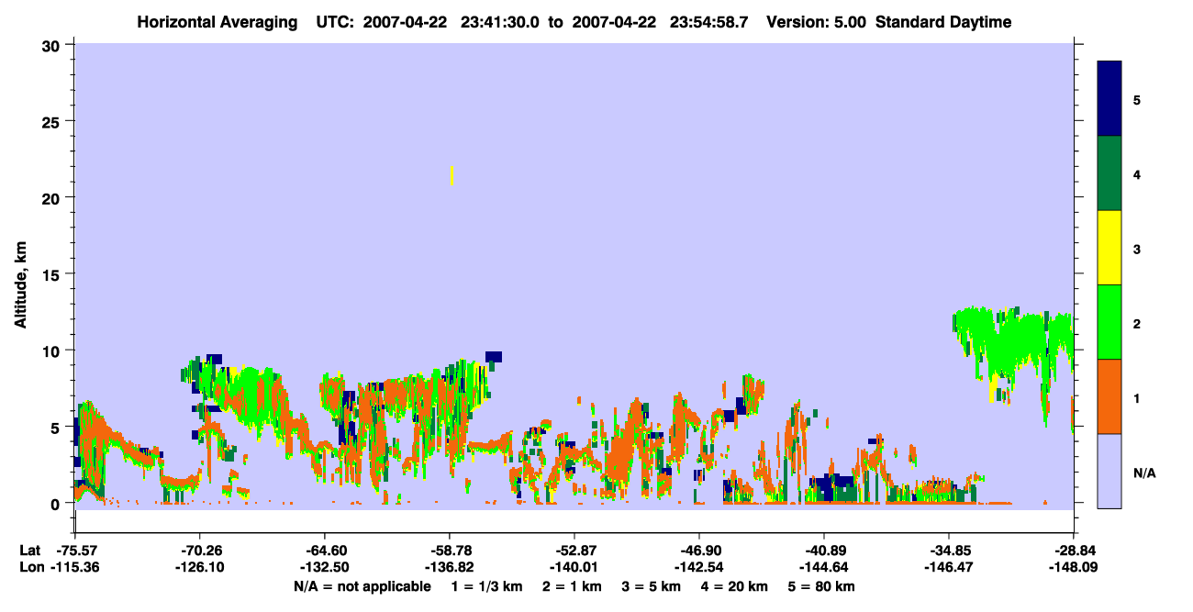Screen dimensions: 1193x612
Task: Click the colorbar label '4'
Action: tap(1137, 174)
